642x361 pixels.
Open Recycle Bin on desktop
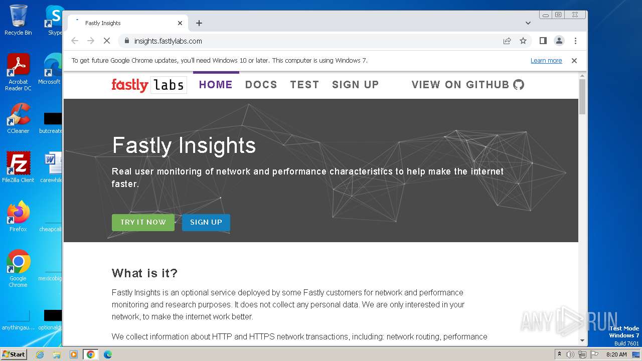click(18, 20)
